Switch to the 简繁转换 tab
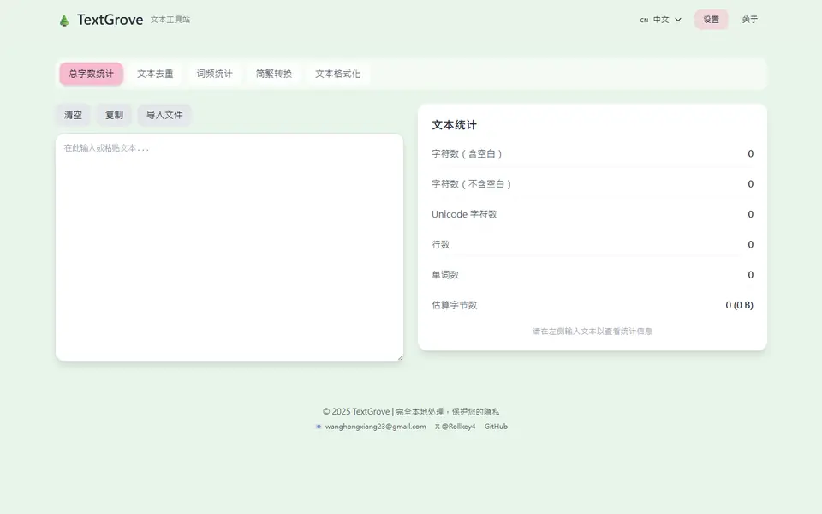Viewport: 822px width, 514px height. pos(274,74)
